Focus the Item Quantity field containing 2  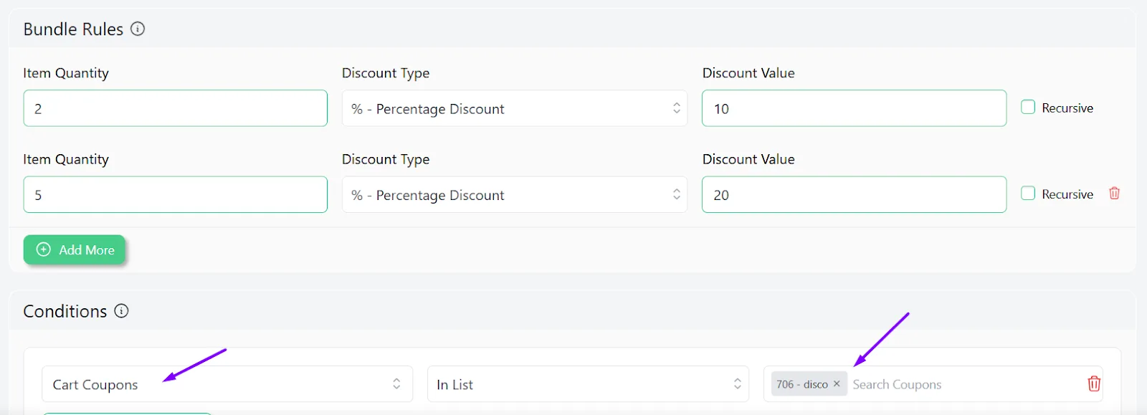[176, 108]
